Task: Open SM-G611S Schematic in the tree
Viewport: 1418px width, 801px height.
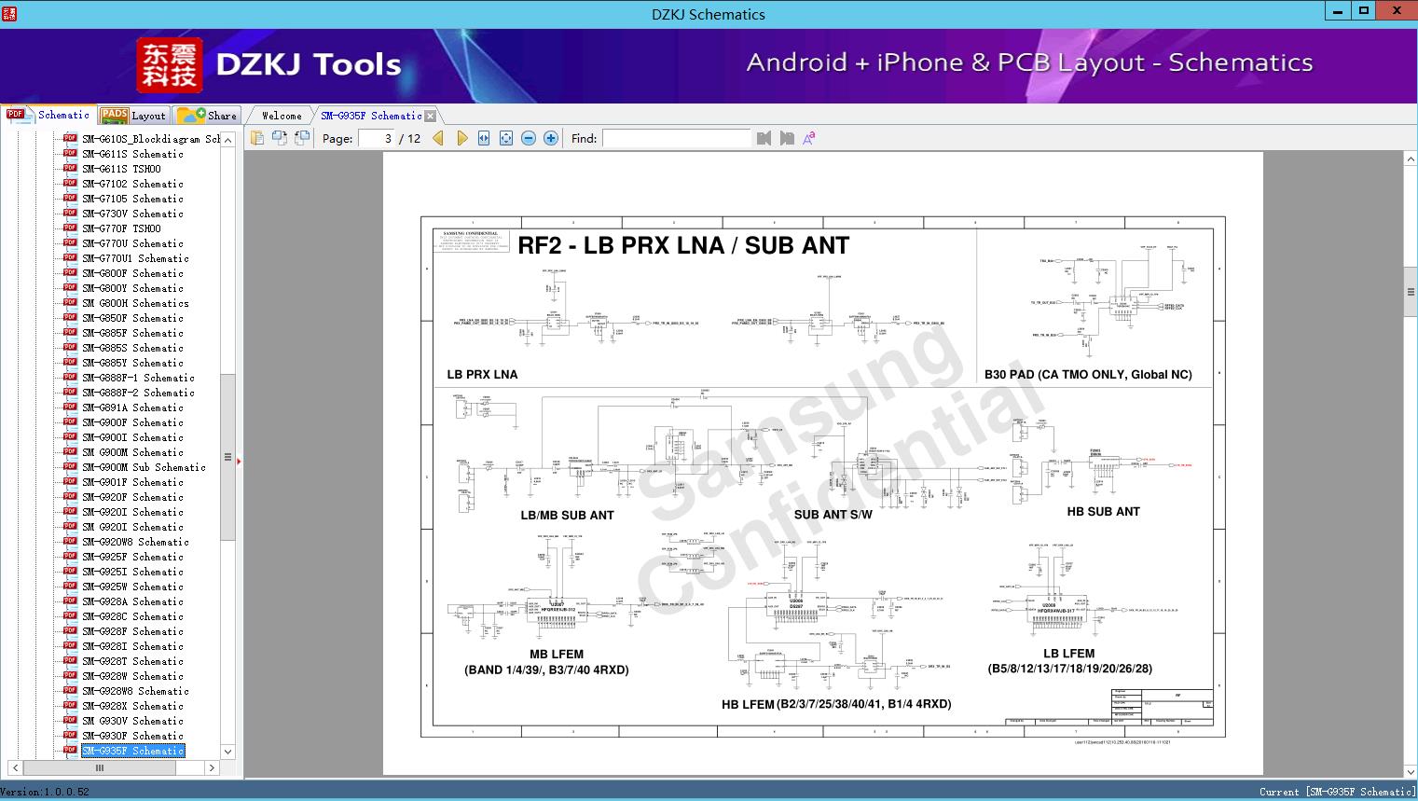Action: click(x=132, y=154)
